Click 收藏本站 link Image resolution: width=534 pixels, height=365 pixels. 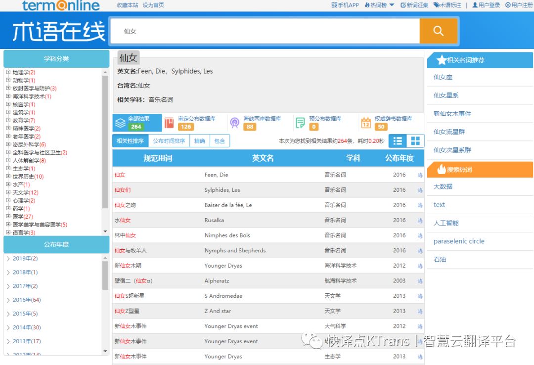click(x=128, y=5)
